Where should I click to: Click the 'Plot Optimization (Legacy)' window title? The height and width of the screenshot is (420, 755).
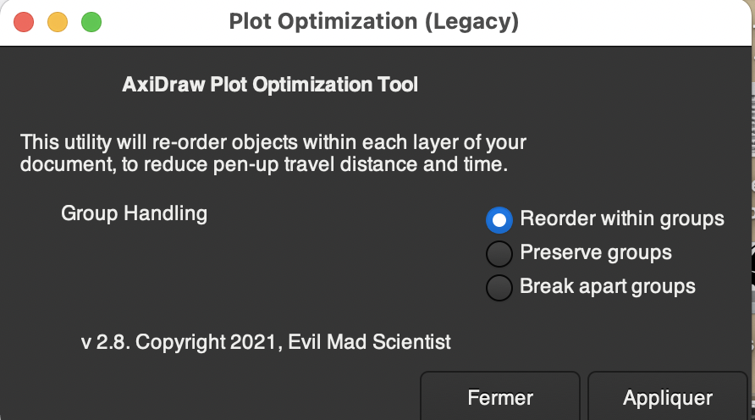coord(374,21)
